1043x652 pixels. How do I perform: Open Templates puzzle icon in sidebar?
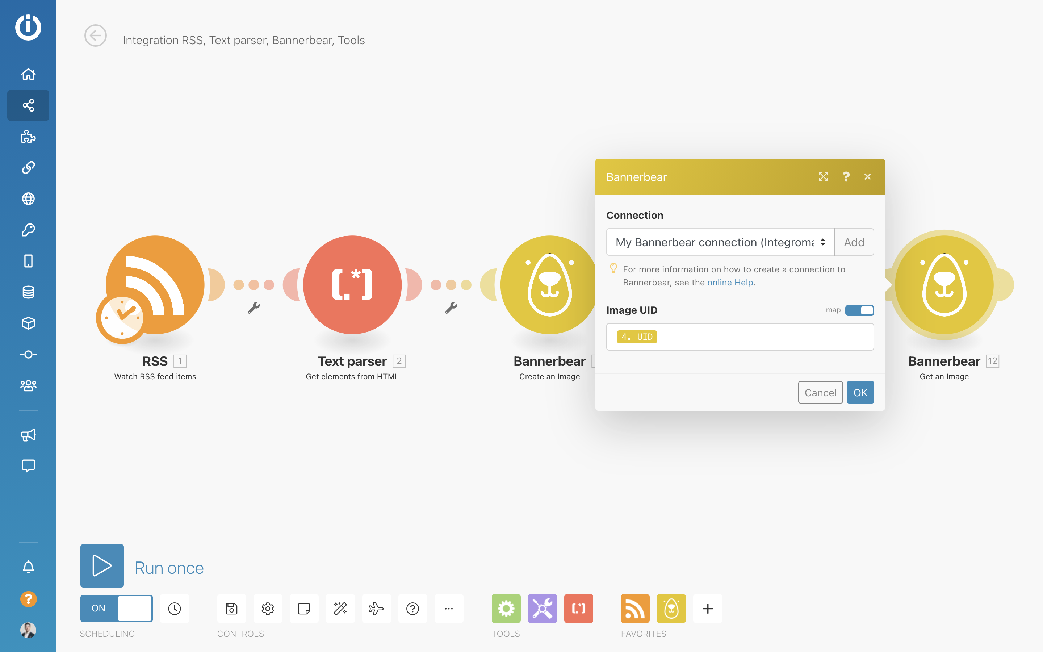pyautogui.click(x=28, y=136)
